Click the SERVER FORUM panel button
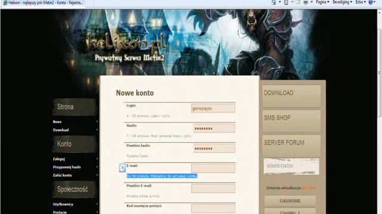This screenshot has height=214, width=382. coord(292,146)
